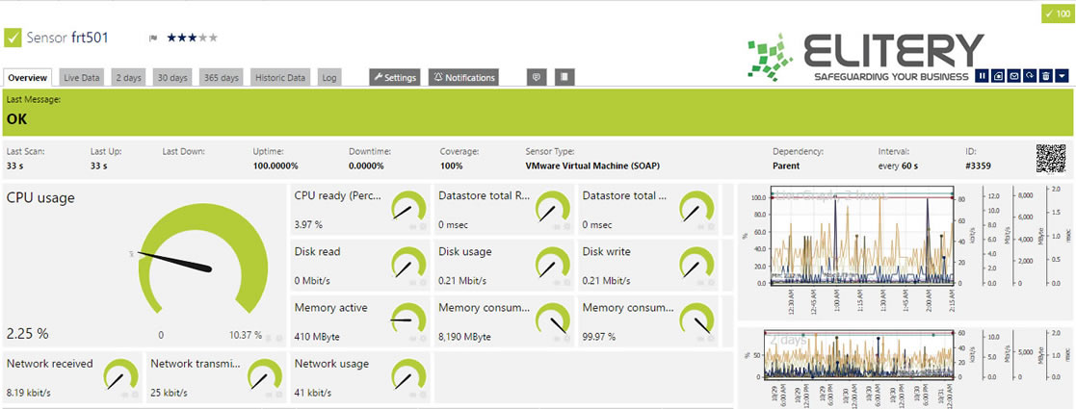Image resolution: width=1076 pixels, height=409 pixels.
Task: Click the Network usage gauge dial
Action: pos(409,375)
